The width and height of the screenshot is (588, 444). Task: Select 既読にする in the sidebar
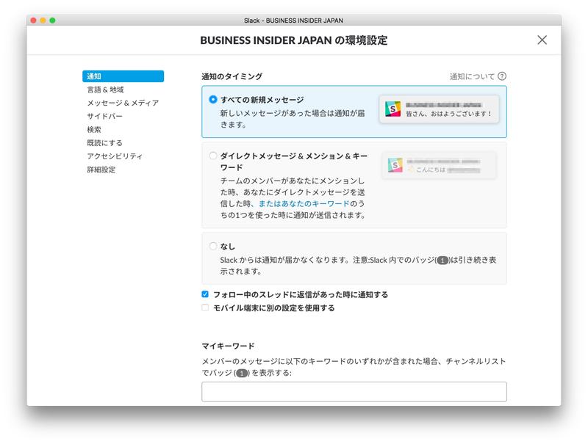click(104, 142)
